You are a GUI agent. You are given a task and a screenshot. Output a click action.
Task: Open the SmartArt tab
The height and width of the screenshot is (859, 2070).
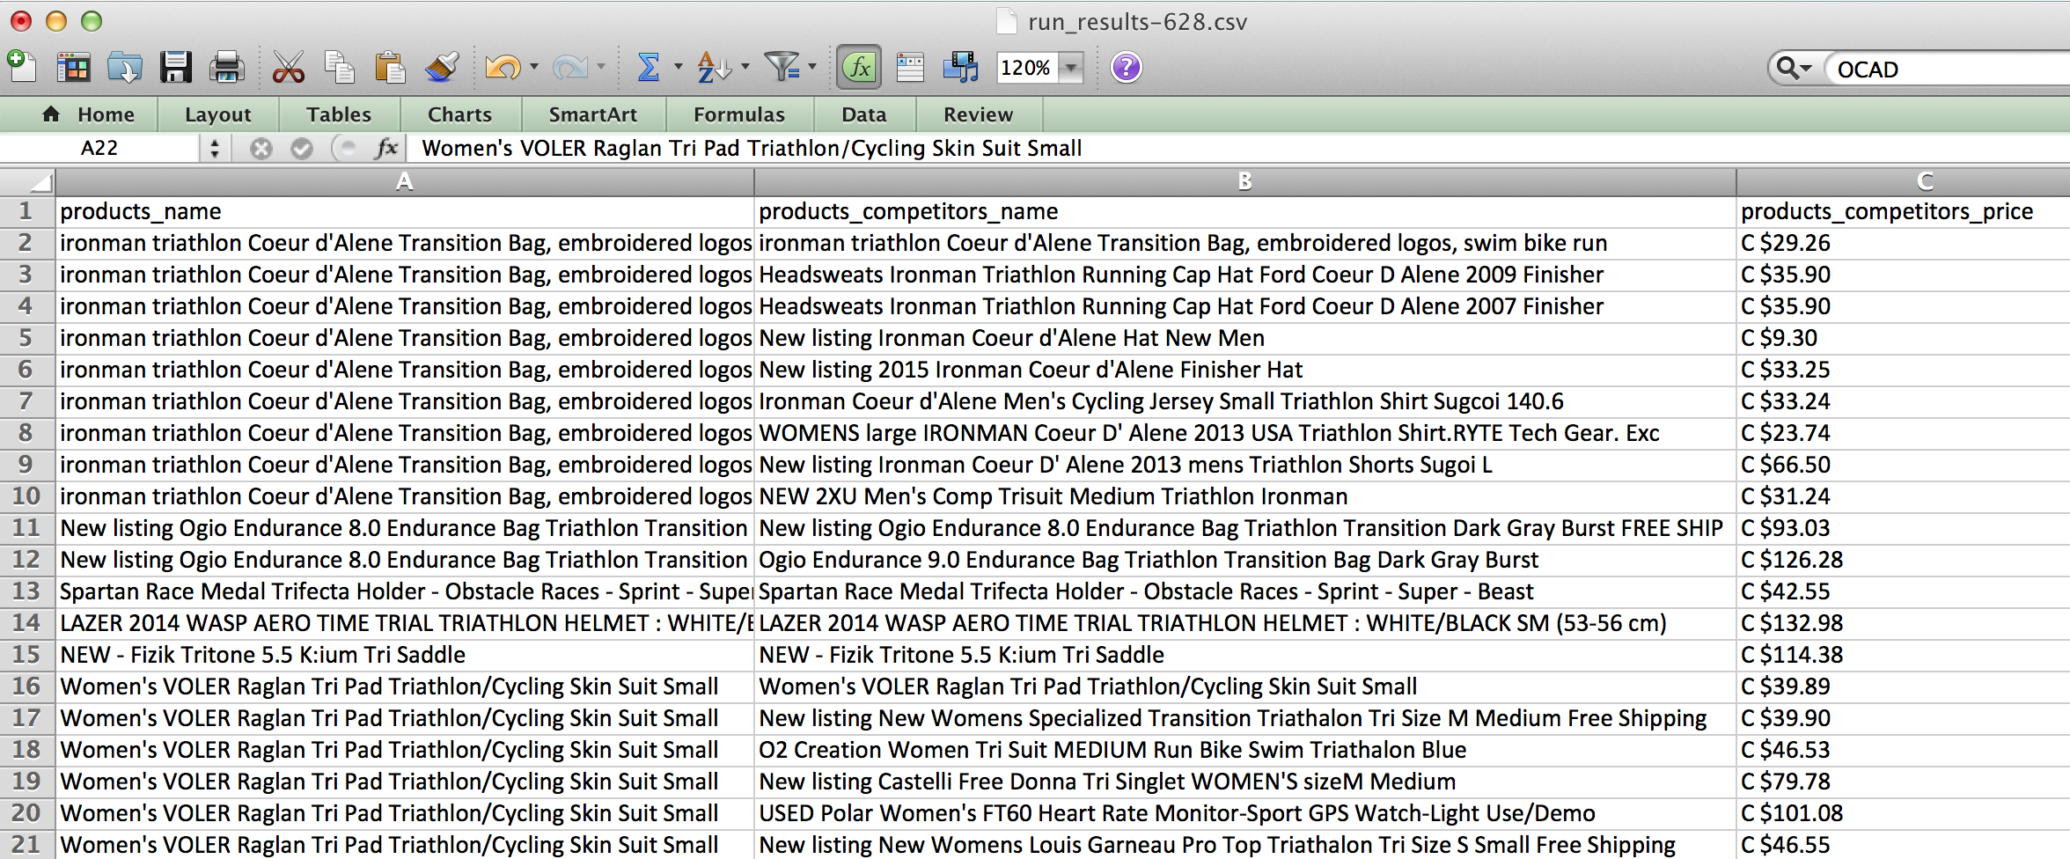pyautogui.click(x=593, y=114)
